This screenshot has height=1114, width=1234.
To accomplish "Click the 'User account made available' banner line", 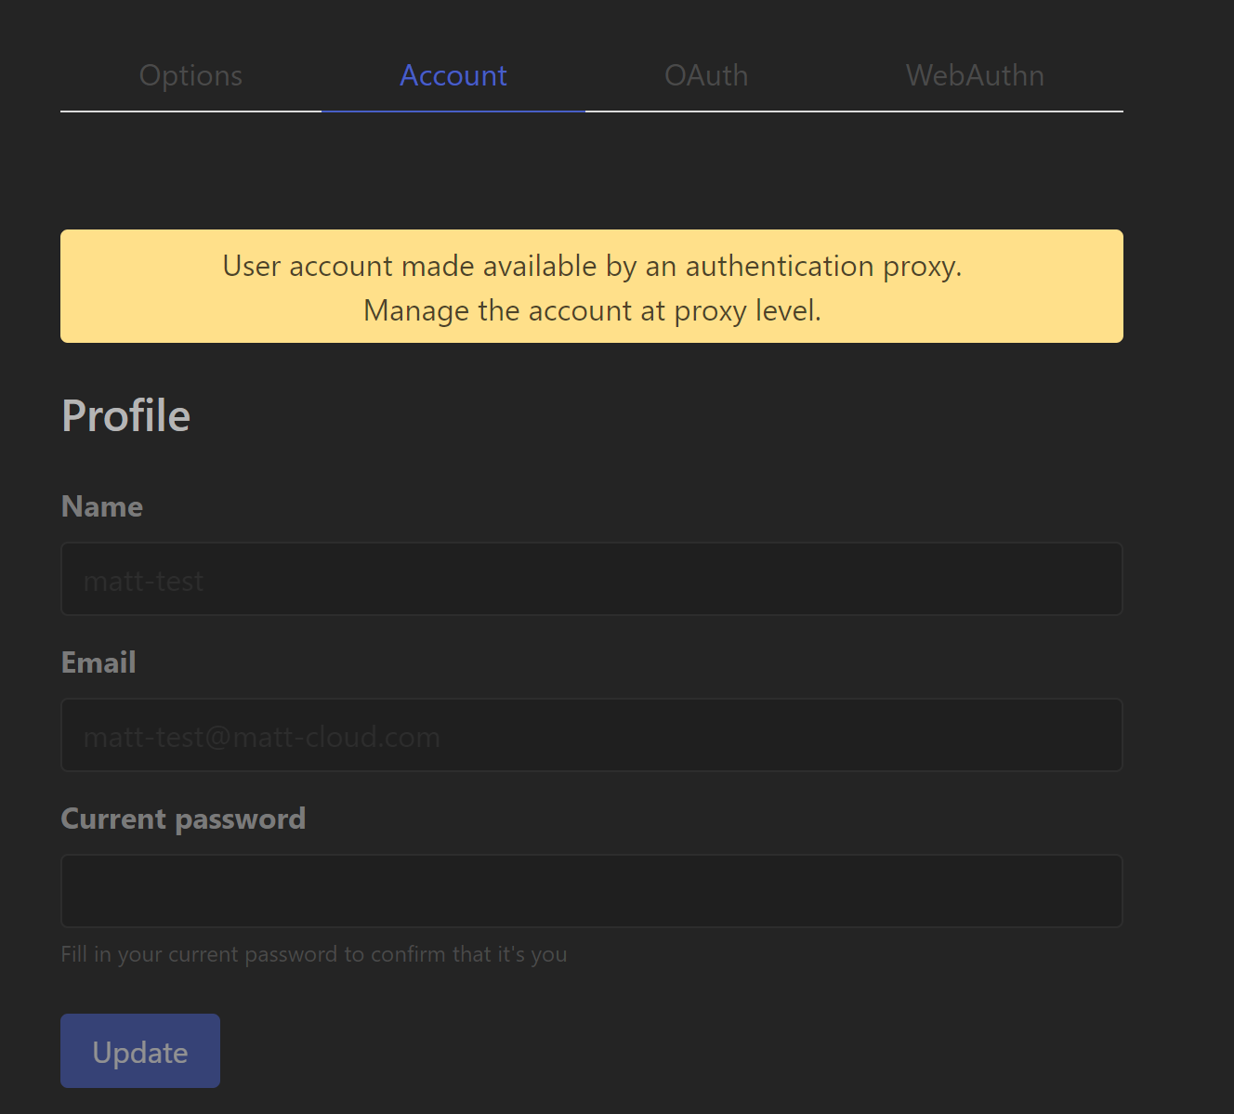I will tap(592, 266).
